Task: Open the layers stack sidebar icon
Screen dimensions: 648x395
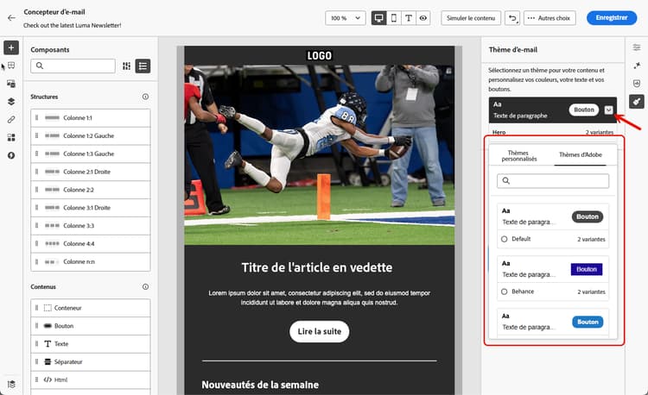Action: [x=11, y=102]
